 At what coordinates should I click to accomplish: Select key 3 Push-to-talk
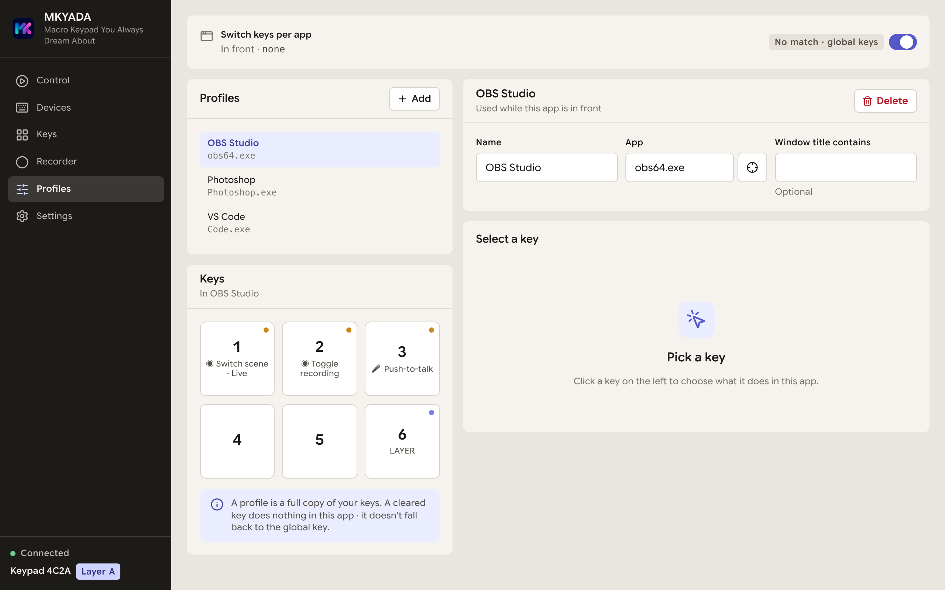[x=402, y=358]
